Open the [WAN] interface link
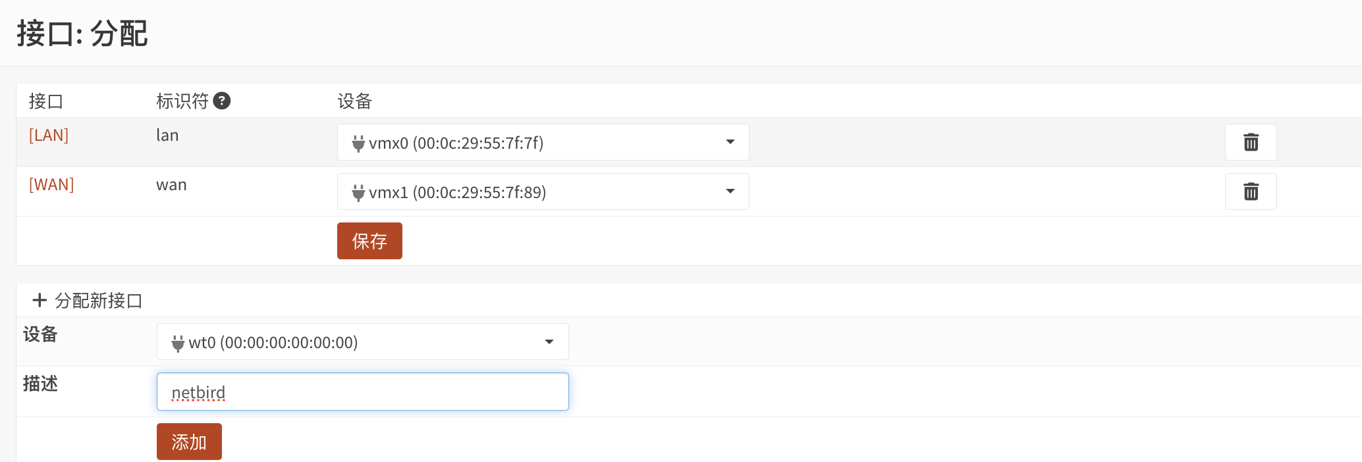1362x462 pixels. click(x=51, y=185)
